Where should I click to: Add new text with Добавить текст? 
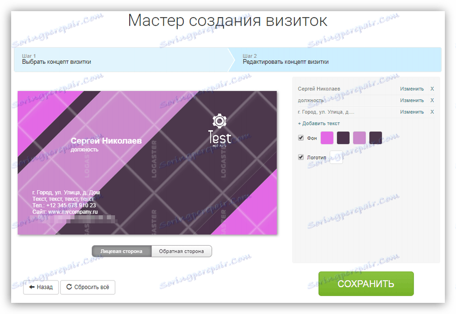pyautogui.click(x=319, y=124)
